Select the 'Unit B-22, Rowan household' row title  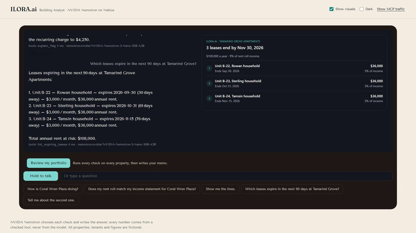pos(237,66)
